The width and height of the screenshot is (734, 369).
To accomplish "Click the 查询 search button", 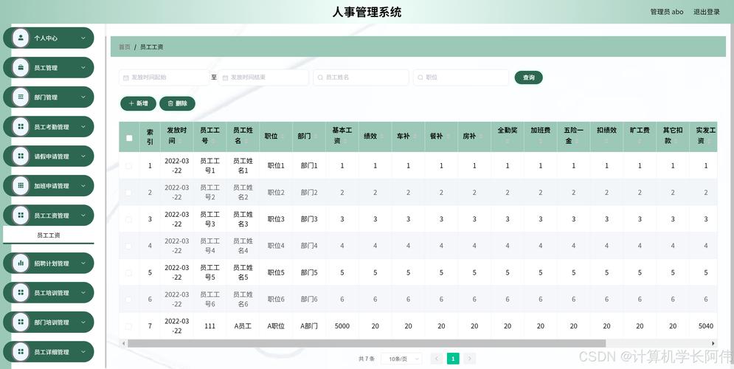I will click(528, 77).
